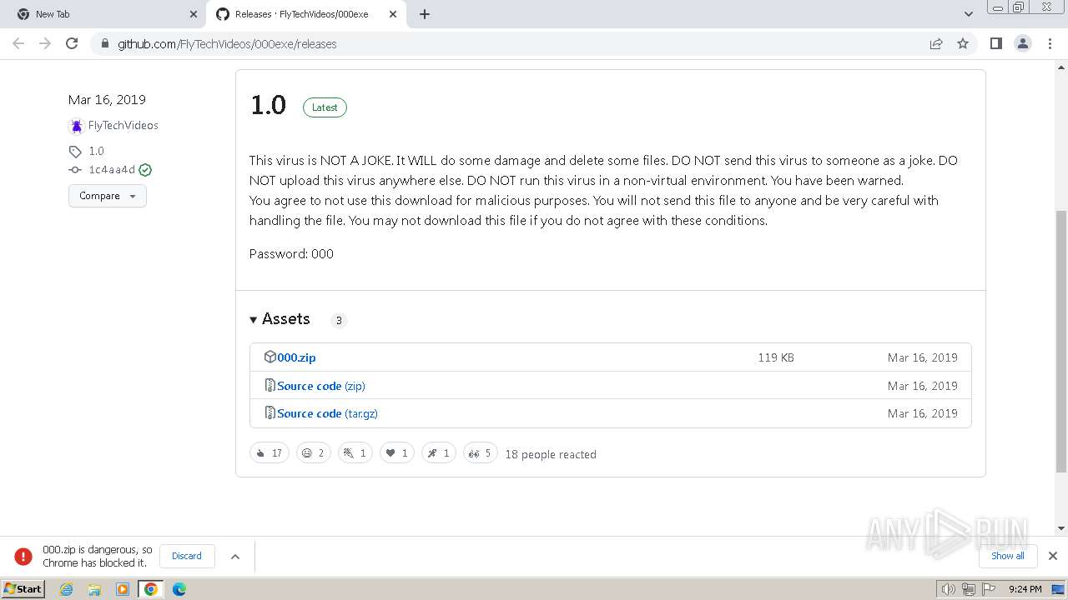Click the rocket reaction with 1
The image size is (1068, 600).
click(439, 453)
